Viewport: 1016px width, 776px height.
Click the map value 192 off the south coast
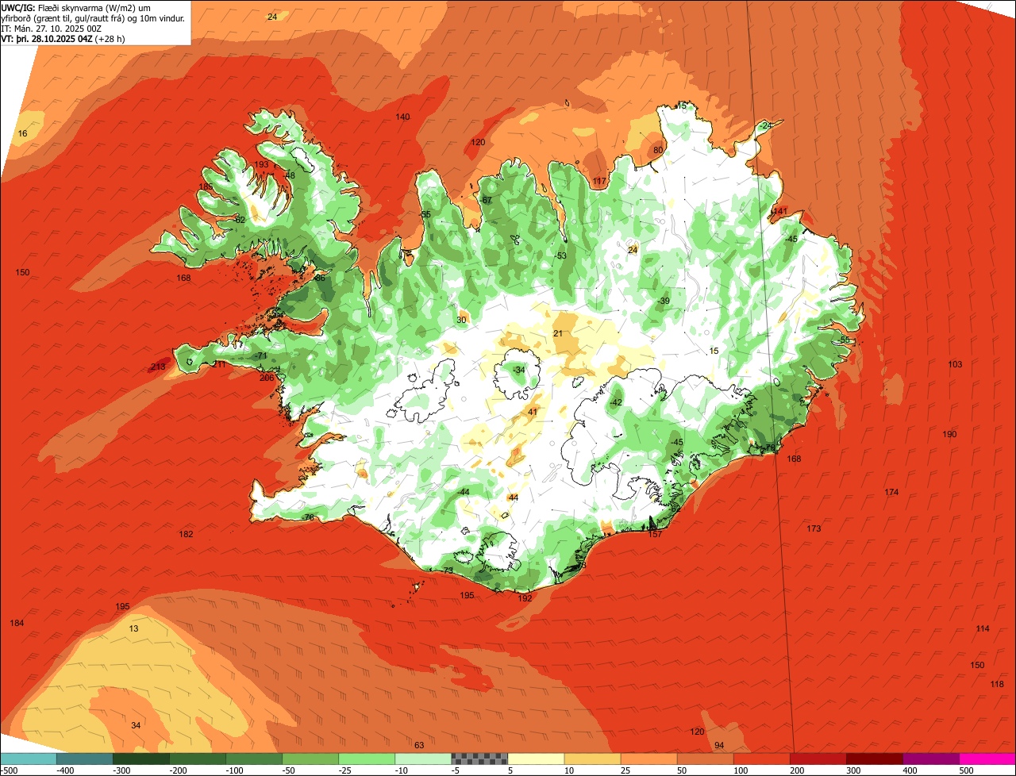pos(525,598)
